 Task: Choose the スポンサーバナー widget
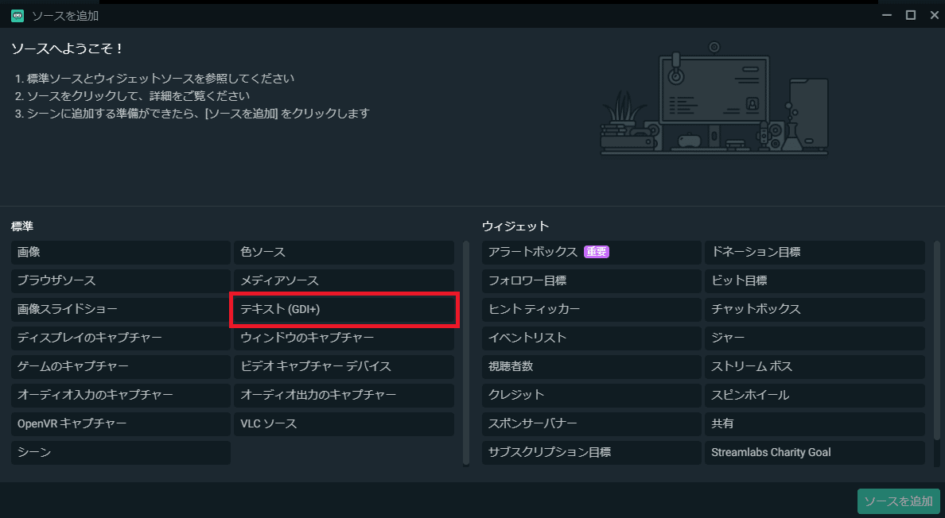[592, 423]
